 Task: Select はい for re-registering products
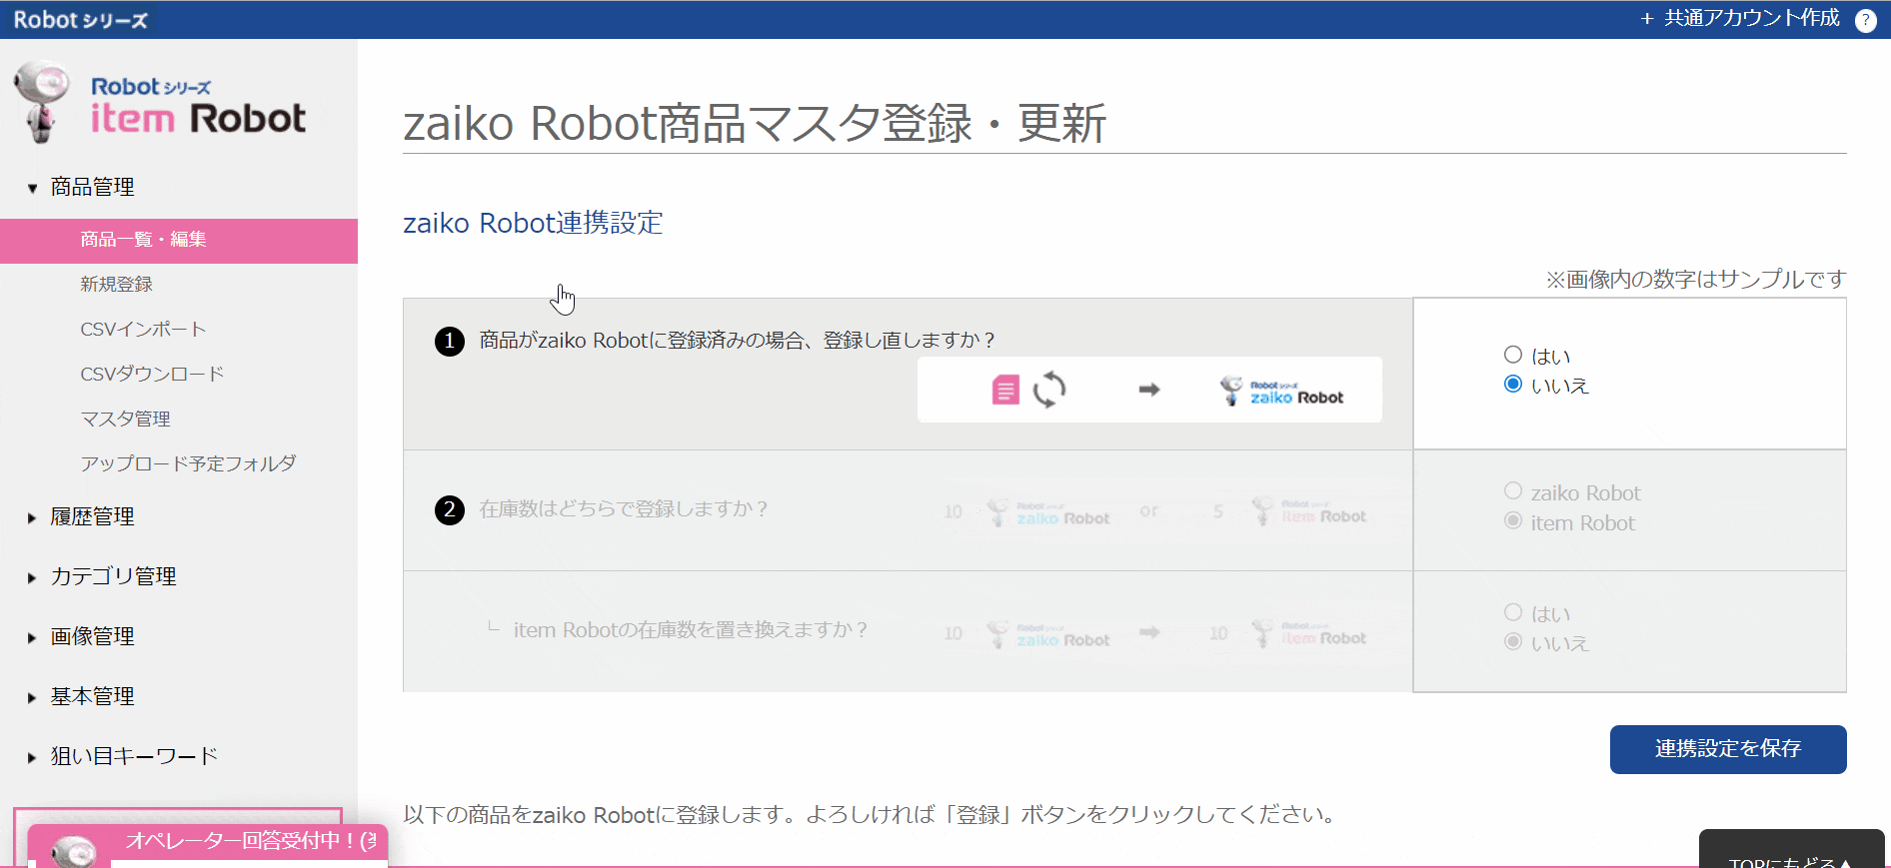(x=1513, y=355)
